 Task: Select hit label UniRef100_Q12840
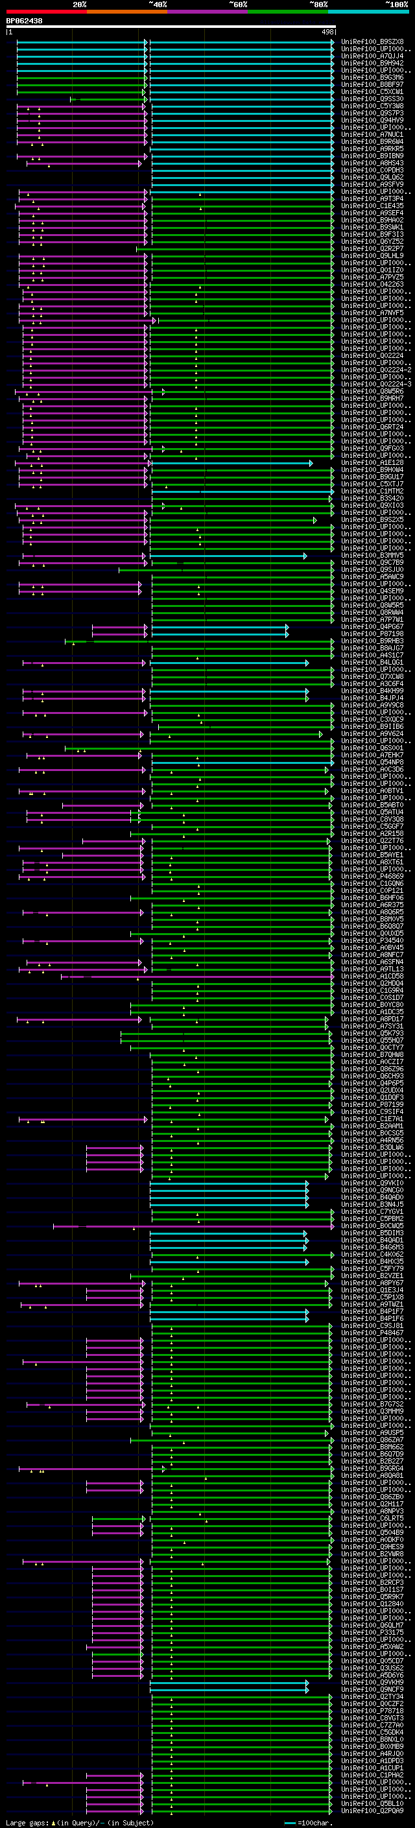pyautogui.click(x=372, y=1604)
